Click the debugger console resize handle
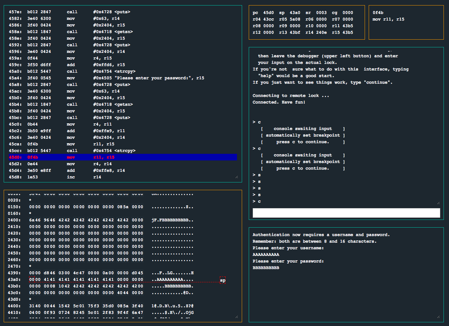The image size is (449, 326). tap(438, 203)
